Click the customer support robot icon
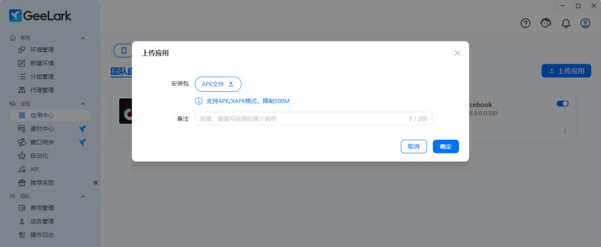Screen dimensions: 601x247 click(546, 23)
